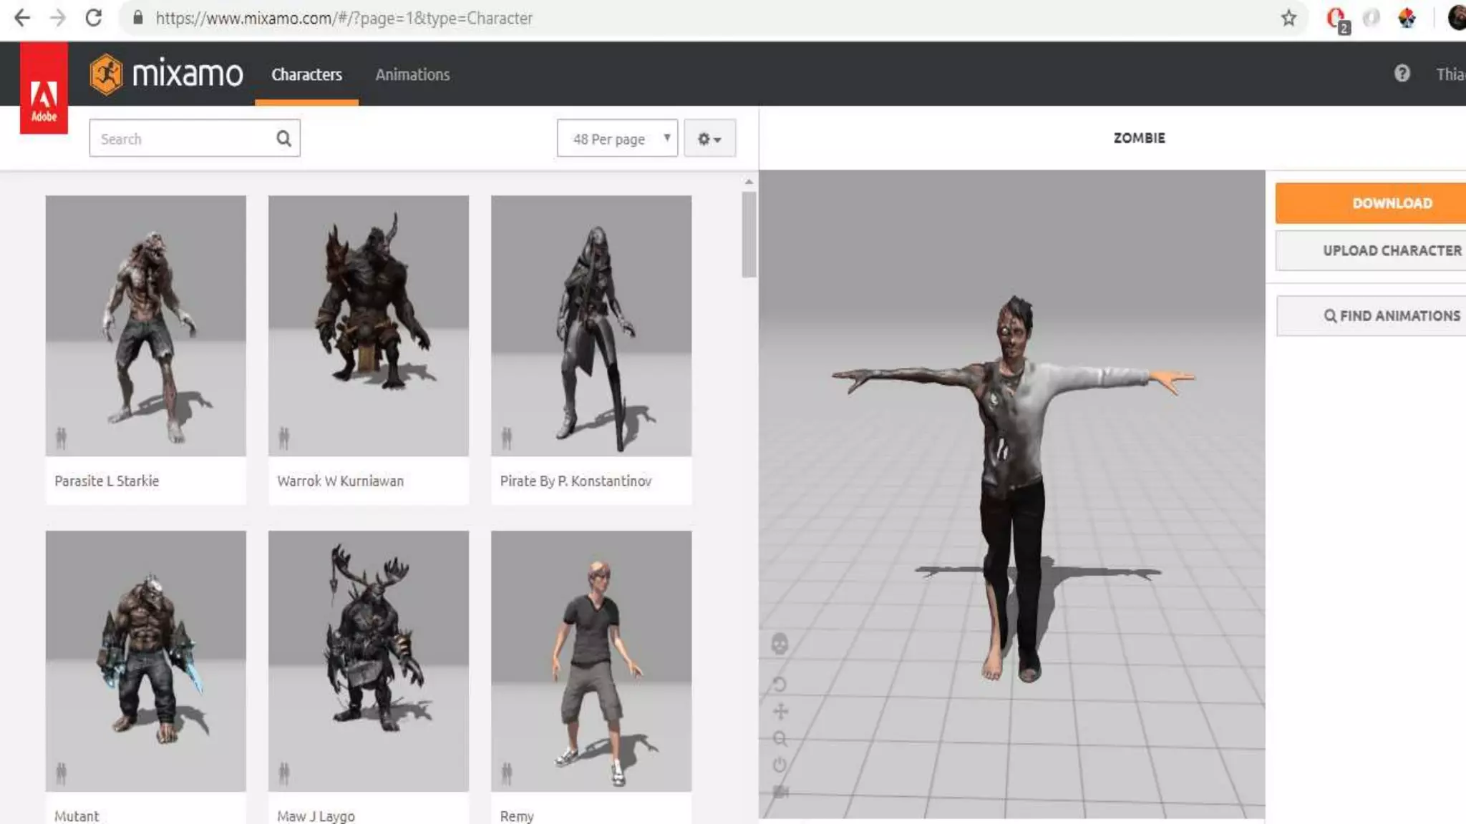Click the pan move arrows icon

(x=780, y=711)
